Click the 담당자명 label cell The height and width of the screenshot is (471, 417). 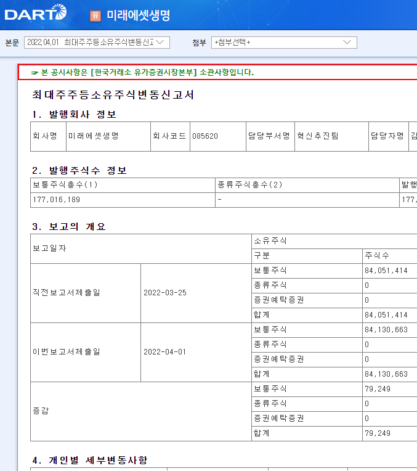(389, 136)
